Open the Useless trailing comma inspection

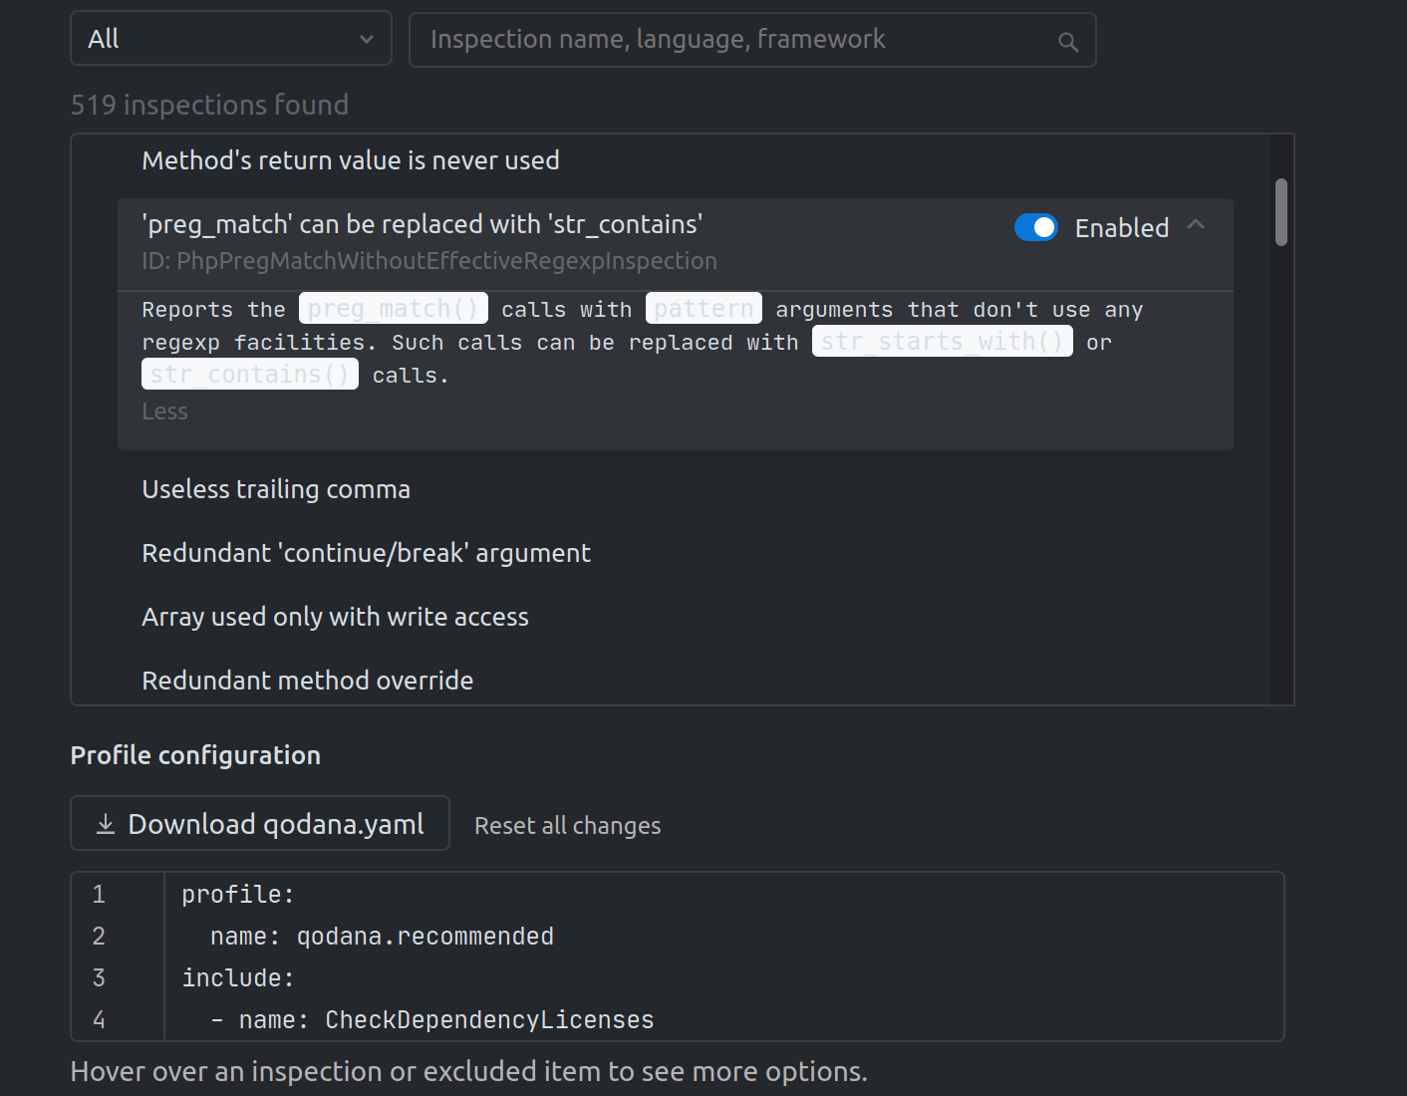coord(276,489)
